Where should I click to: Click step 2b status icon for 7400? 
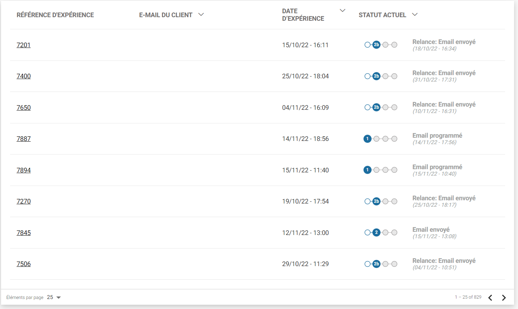376,76
